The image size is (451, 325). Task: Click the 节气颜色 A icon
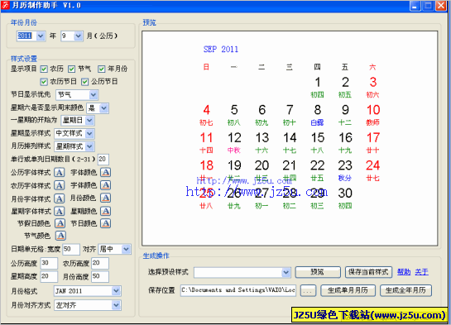(60, 236)
